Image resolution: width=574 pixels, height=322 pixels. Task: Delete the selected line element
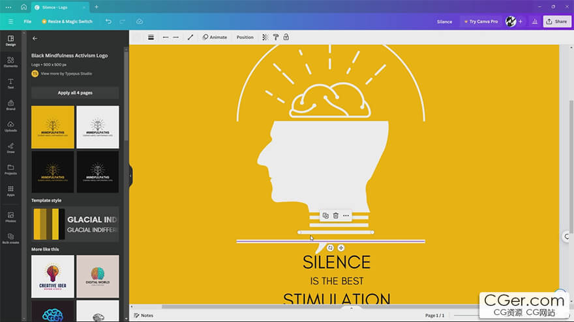click(x=336, y=216)
